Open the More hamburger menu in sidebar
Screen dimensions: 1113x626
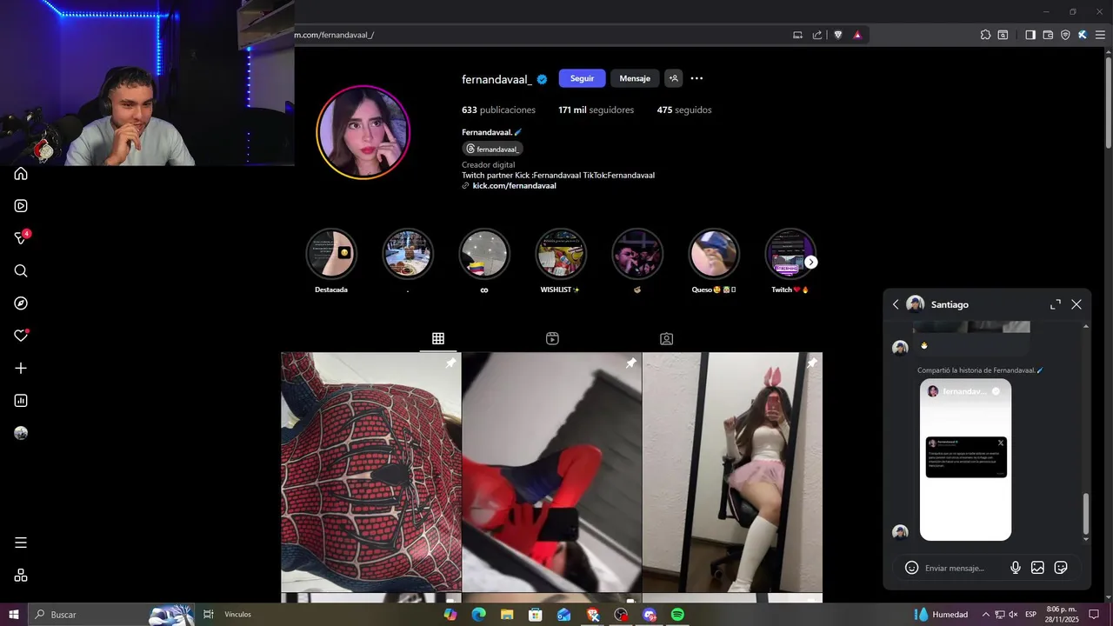(21, 543)
